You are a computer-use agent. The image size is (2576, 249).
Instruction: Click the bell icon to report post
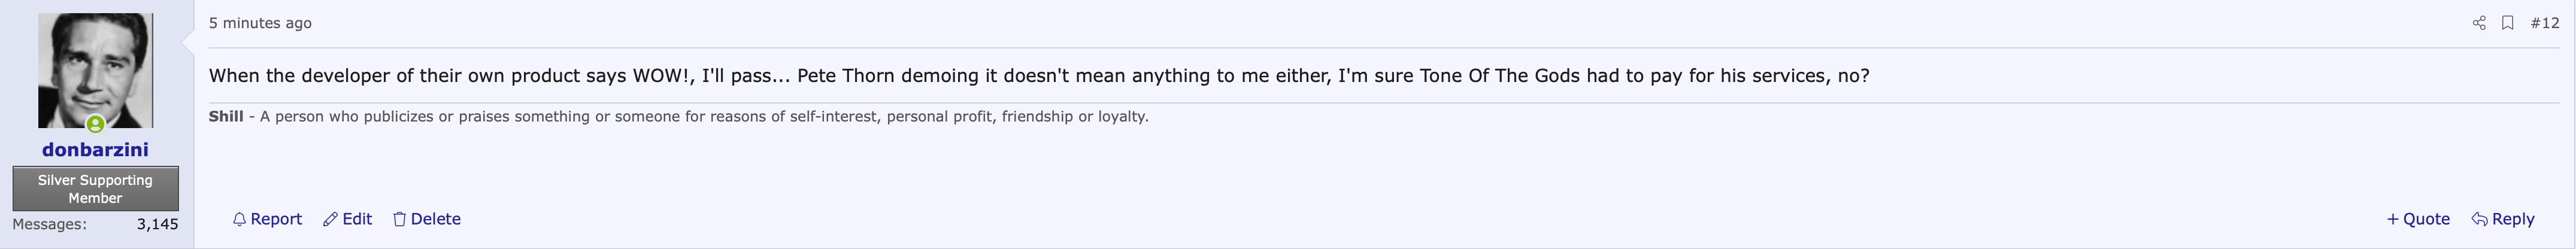239,219
